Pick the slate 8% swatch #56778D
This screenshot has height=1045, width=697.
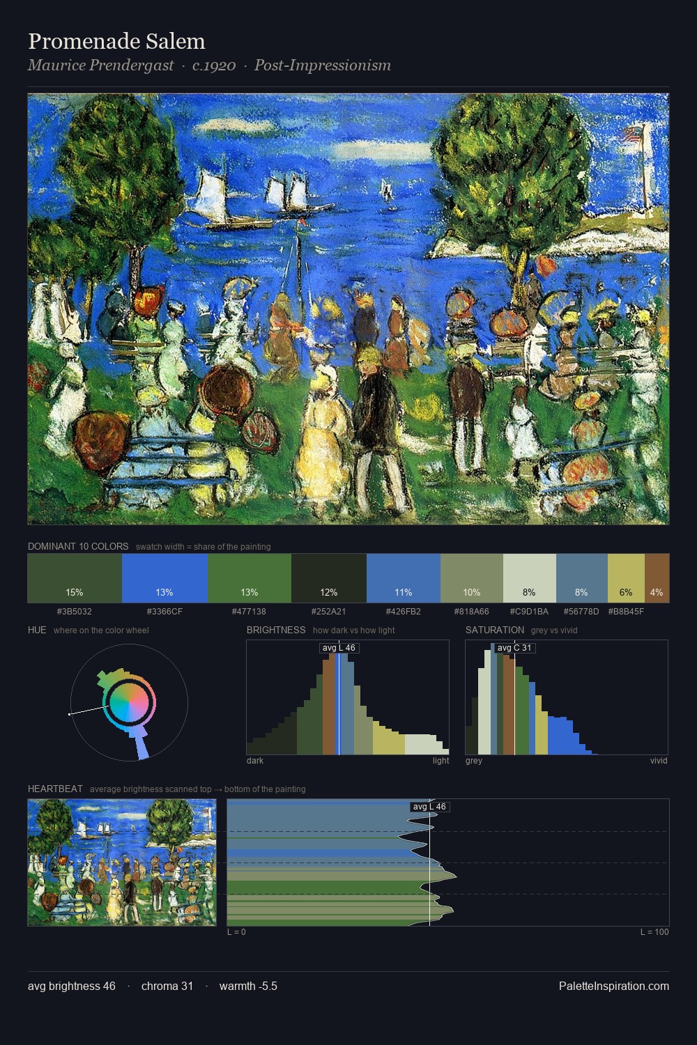tap(582, 578)
